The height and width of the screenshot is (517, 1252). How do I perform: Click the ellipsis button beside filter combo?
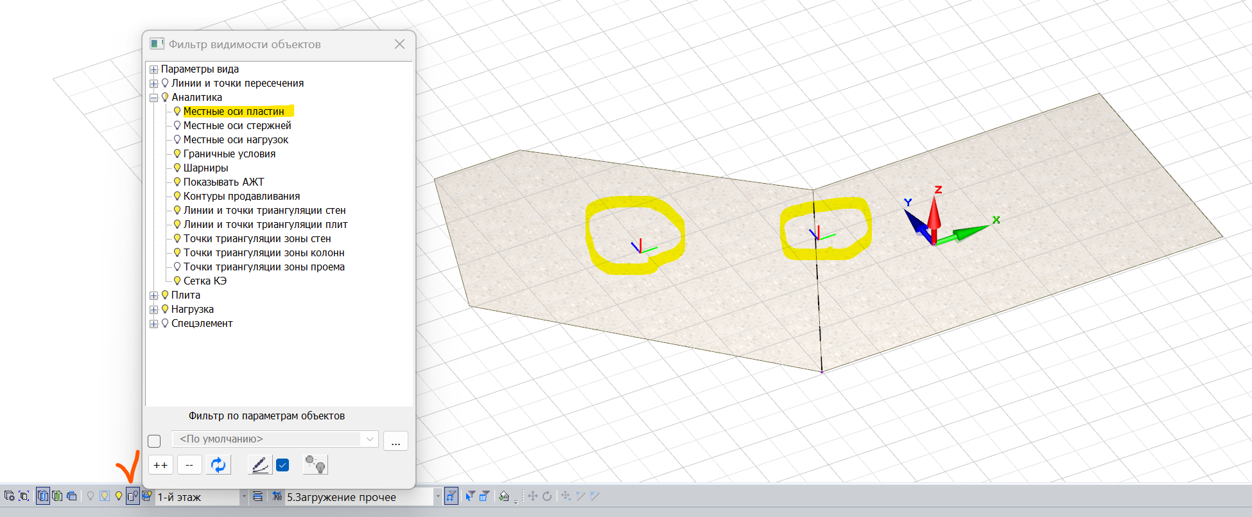coord(396,441)
